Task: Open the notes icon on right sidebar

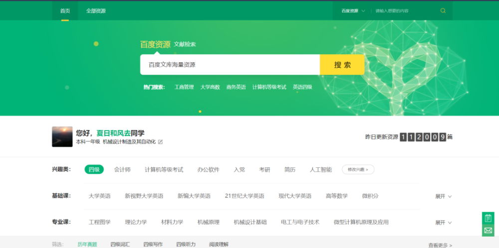Action: coord(488,218)
